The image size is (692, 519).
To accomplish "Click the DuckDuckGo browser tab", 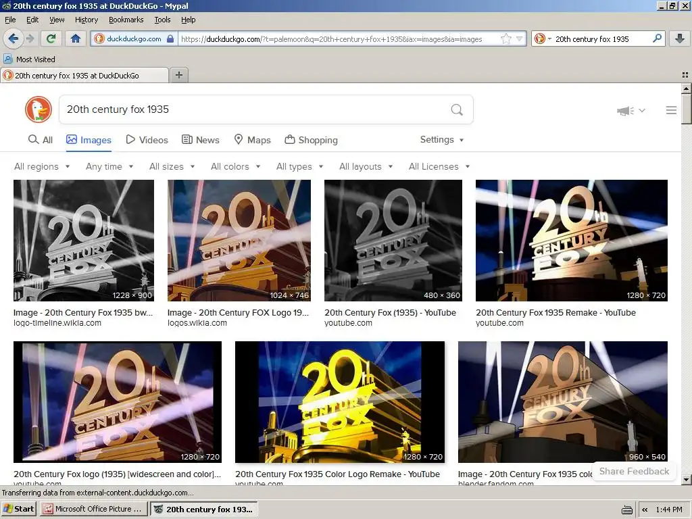I will 84,76.
